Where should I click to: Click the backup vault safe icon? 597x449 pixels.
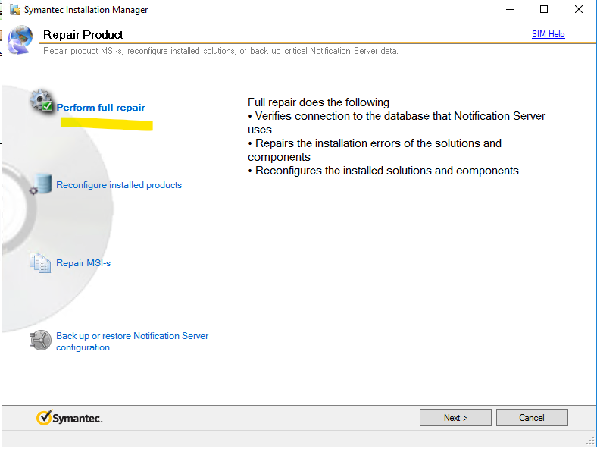(40, 340)
